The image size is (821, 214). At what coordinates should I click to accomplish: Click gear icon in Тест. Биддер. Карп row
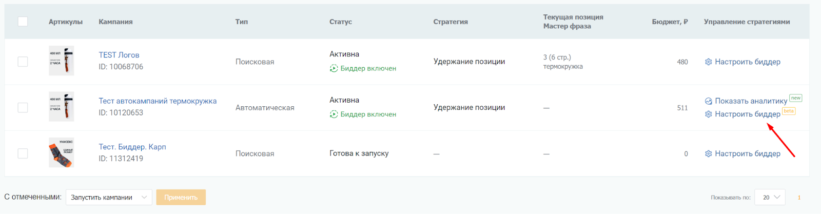tap(708, 154)
